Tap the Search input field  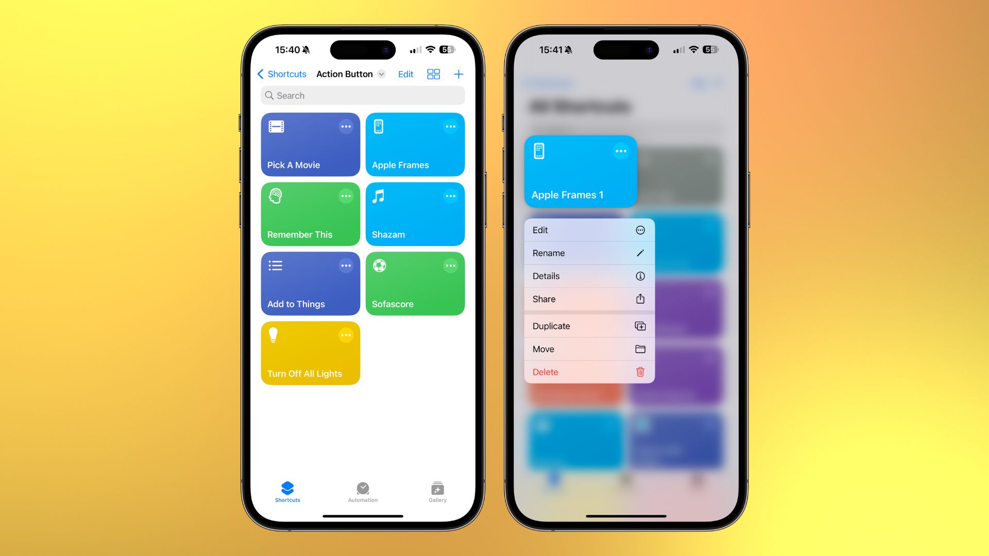362,95
